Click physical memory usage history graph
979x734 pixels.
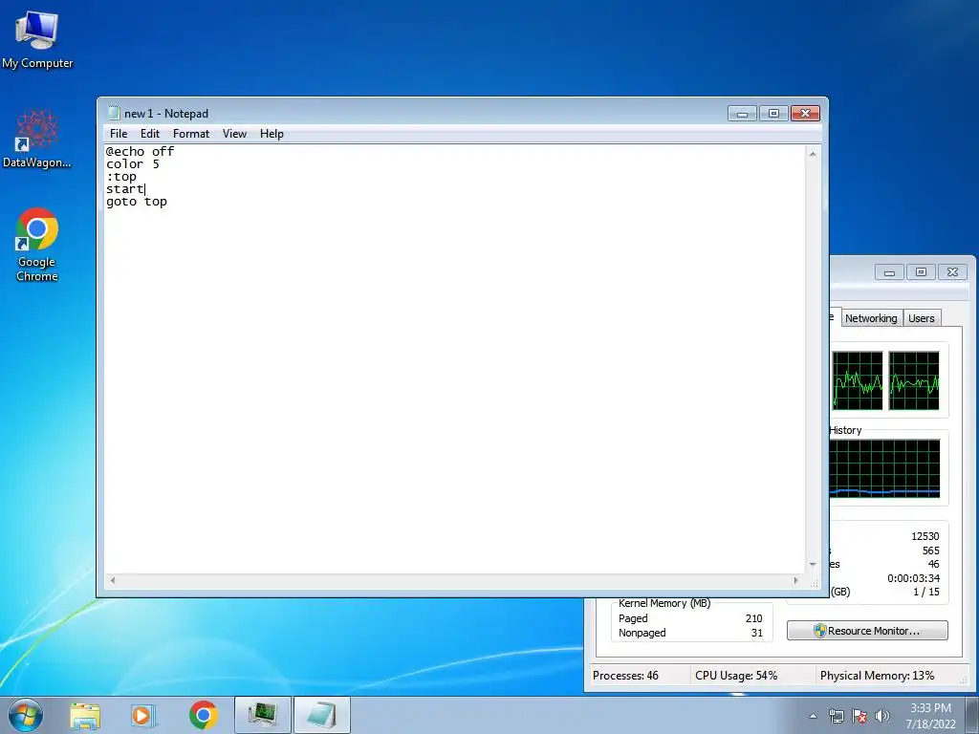click(x=884, y=468)
